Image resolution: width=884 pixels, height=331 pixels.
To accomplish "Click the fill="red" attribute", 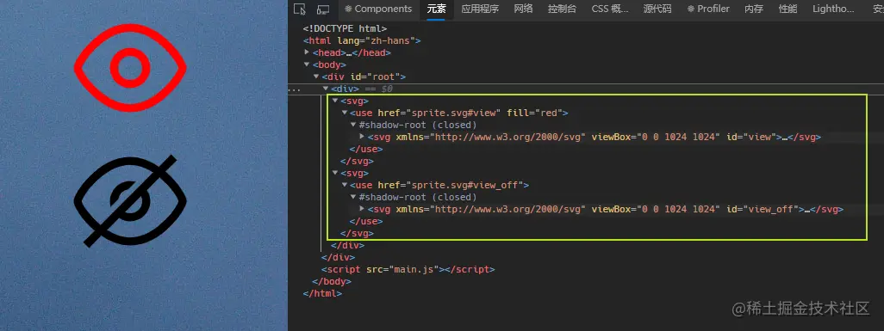I will tap(534, 113).
